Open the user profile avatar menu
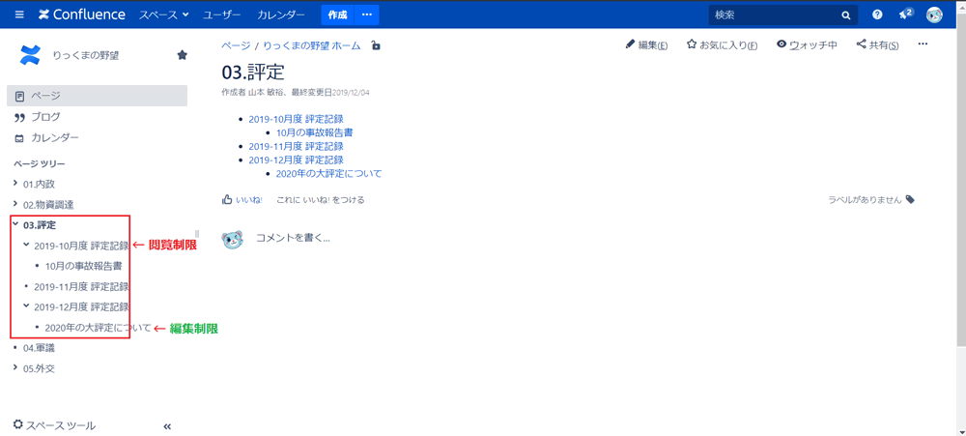Image resolution: width=966 pixels, height=436 pixels. tap(934, 15)
